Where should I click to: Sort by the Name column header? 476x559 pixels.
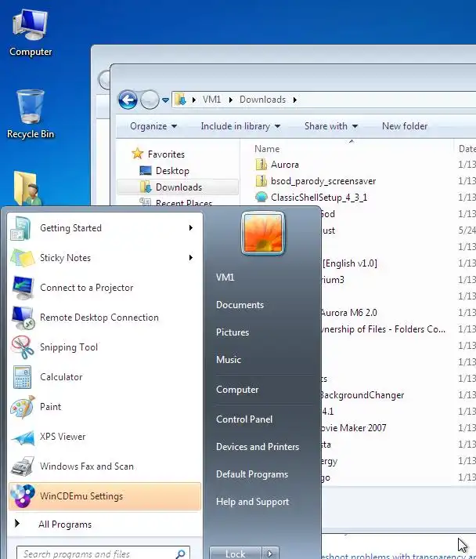pos(267,149)
